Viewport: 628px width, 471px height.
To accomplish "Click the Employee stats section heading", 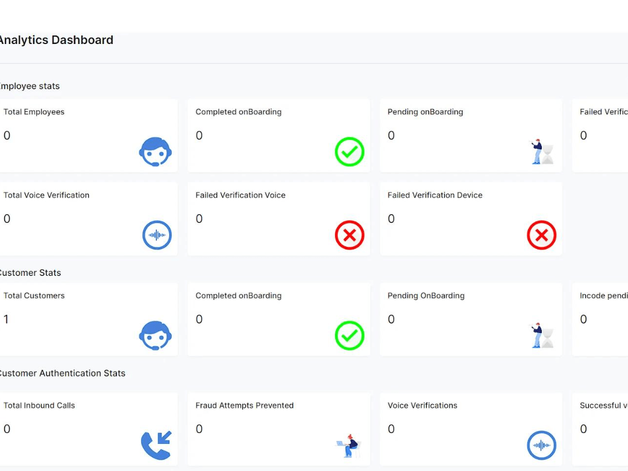I will 30,86.
